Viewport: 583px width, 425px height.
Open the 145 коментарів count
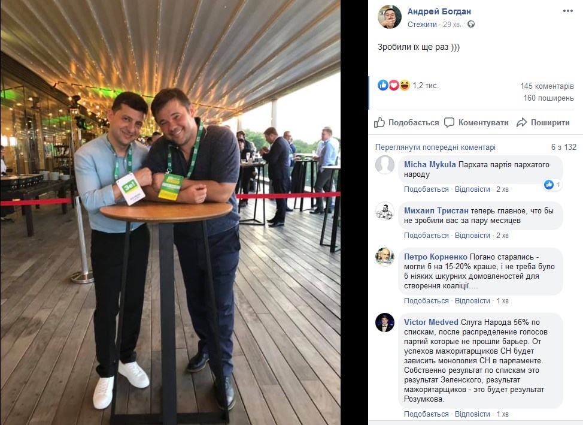pos(547,86)
